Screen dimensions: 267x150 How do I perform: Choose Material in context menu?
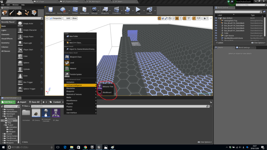click(x=80, y=69)
